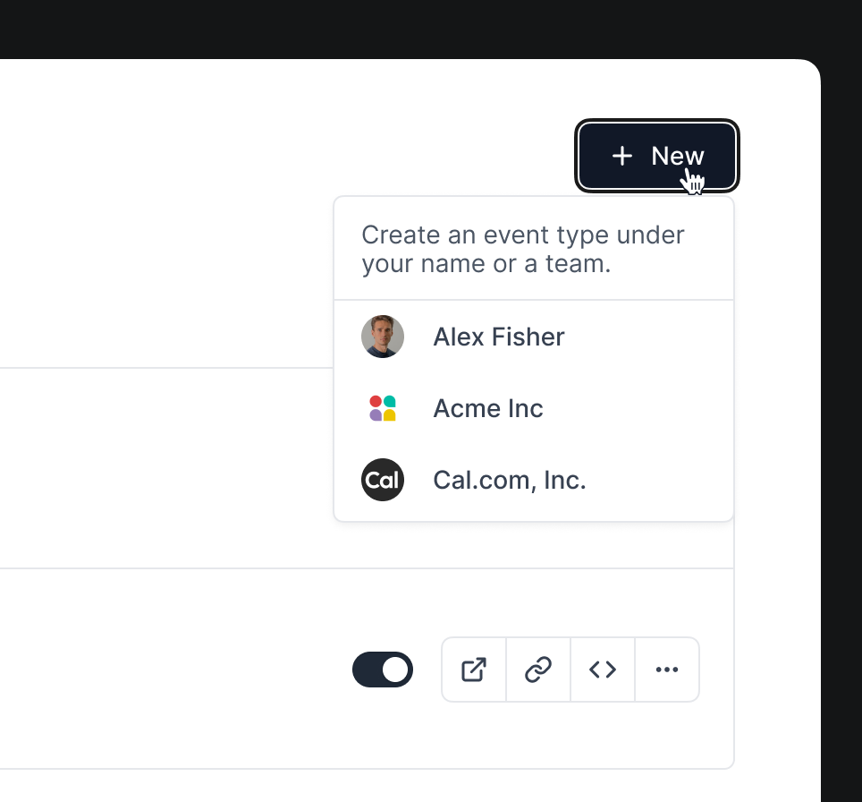The width and height of the screenshot is (862, 802).
Task: Open the event preview external-link icon
Action: click(473, 669)
